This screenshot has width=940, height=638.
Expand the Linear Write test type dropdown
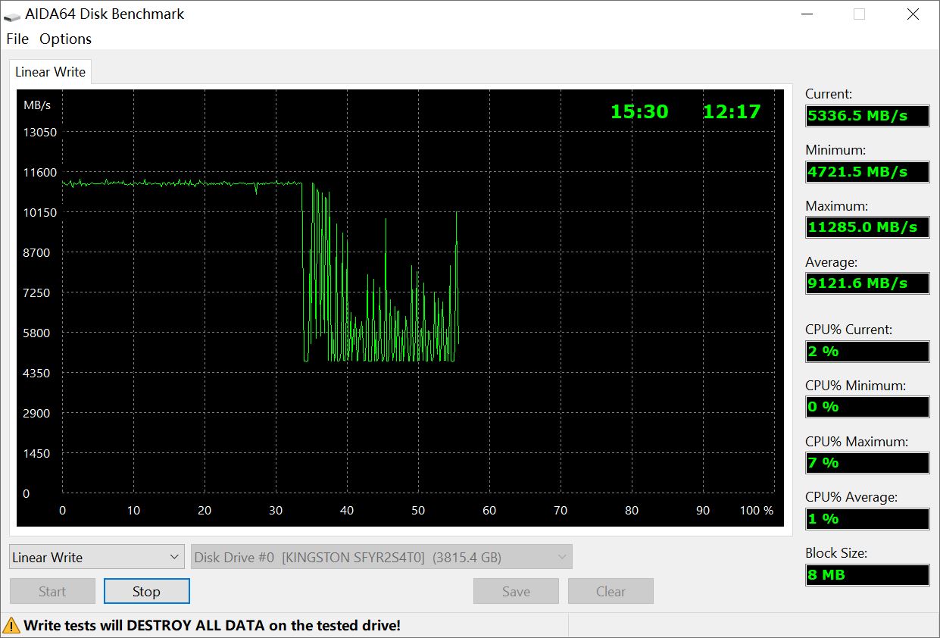tap(97, 557)
